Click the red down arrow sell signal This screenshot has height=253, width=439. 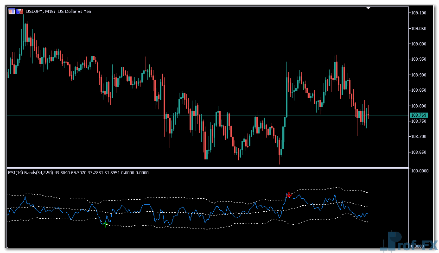click(288, 195)
